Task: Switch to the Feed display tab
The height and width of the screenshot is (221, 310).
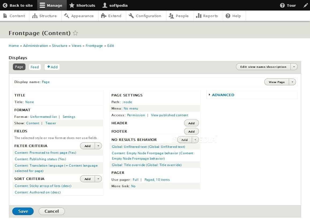Action: coord(35,67)
